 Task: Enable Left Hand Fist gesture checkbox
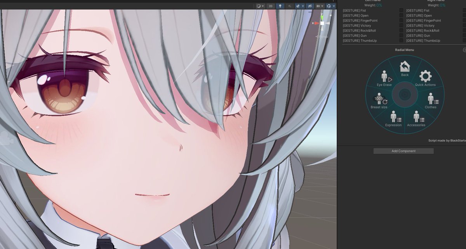[x=401, y=10]
